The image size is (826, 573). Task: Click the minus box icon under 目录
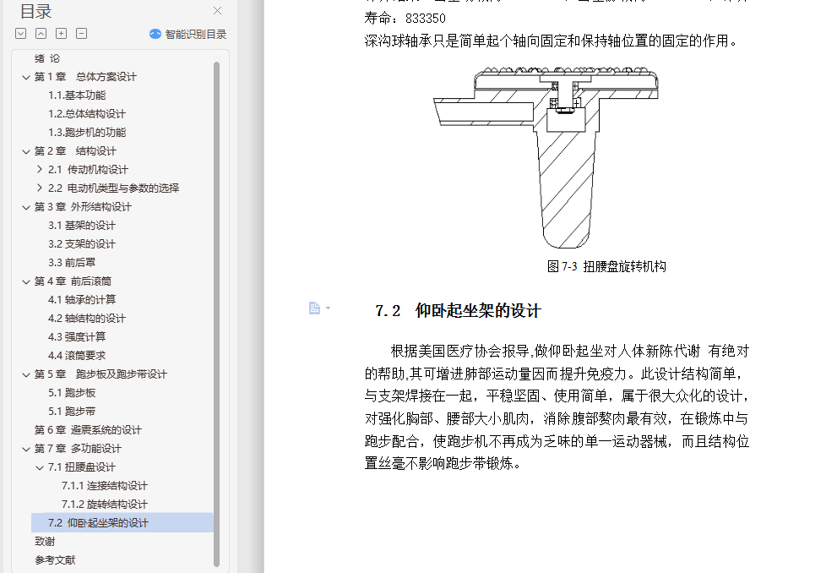tap(82, 34)
